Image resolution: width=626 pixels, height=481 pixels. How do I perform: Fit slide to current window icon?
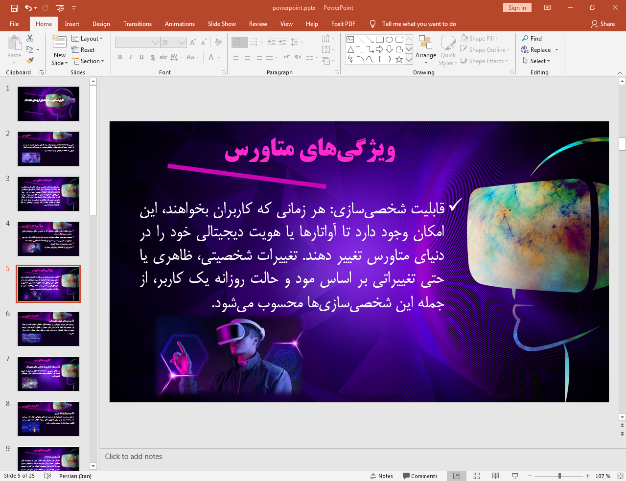pyautogui.click(x=620, y=476)
